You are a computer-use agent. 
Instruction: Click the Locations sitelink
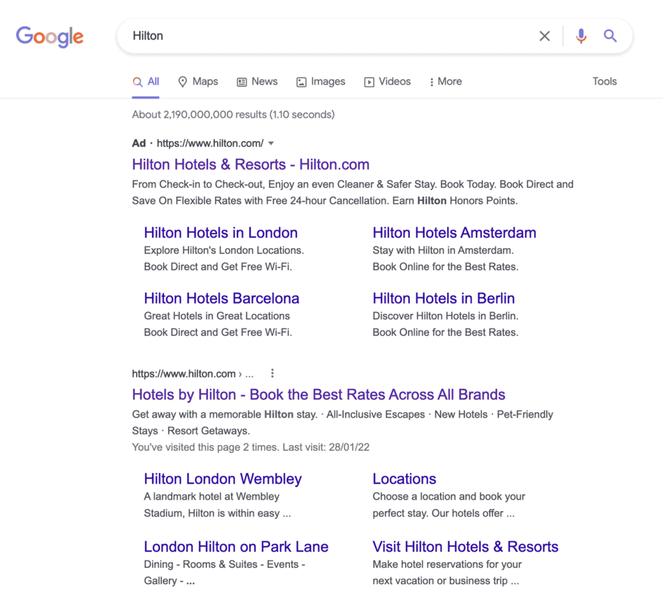point(404,478)
